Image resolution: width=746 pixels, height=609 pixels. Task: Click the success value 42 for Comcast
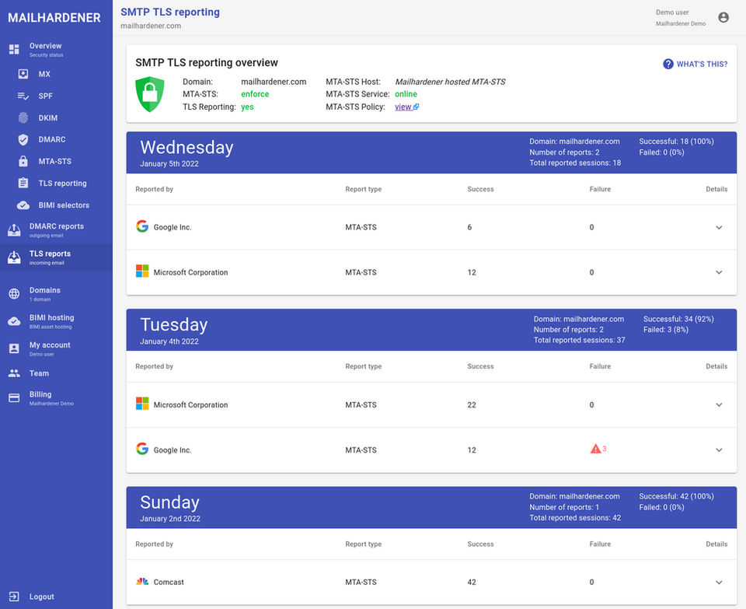tap(472, 583)
